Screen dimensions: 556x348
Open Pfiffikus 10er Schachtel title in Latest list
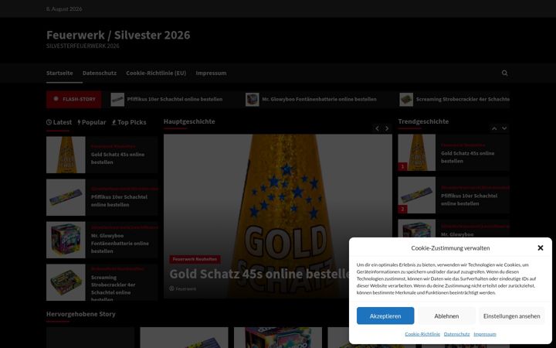click(x=119, y=200)
